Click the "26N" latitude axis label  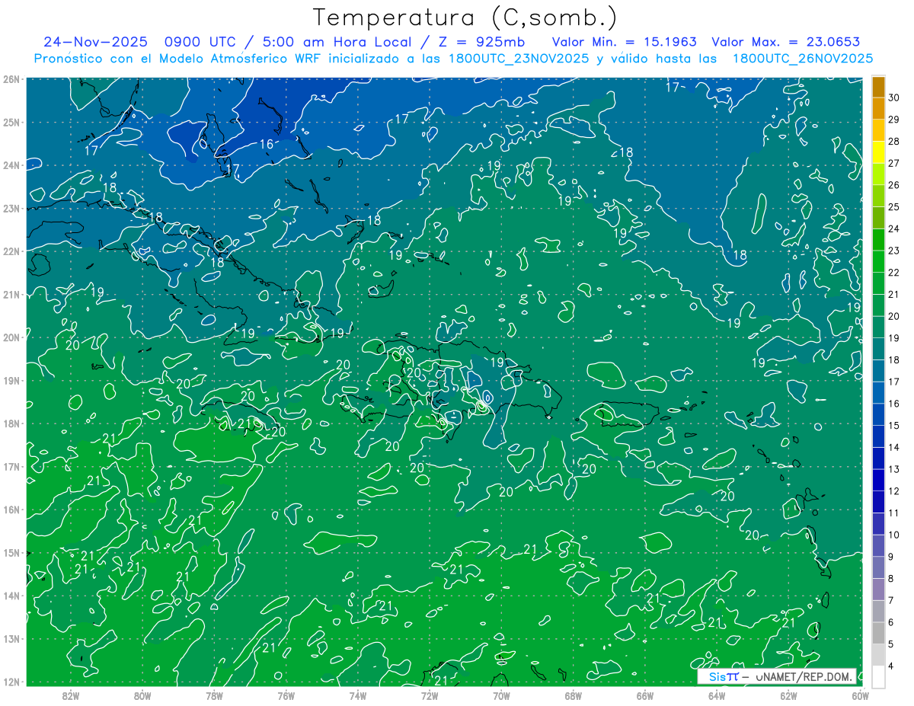coord(11,79)
